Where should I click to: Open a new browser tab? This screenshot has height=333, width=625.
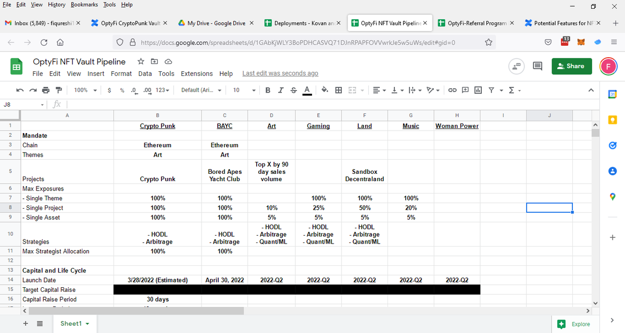[615, 23]
